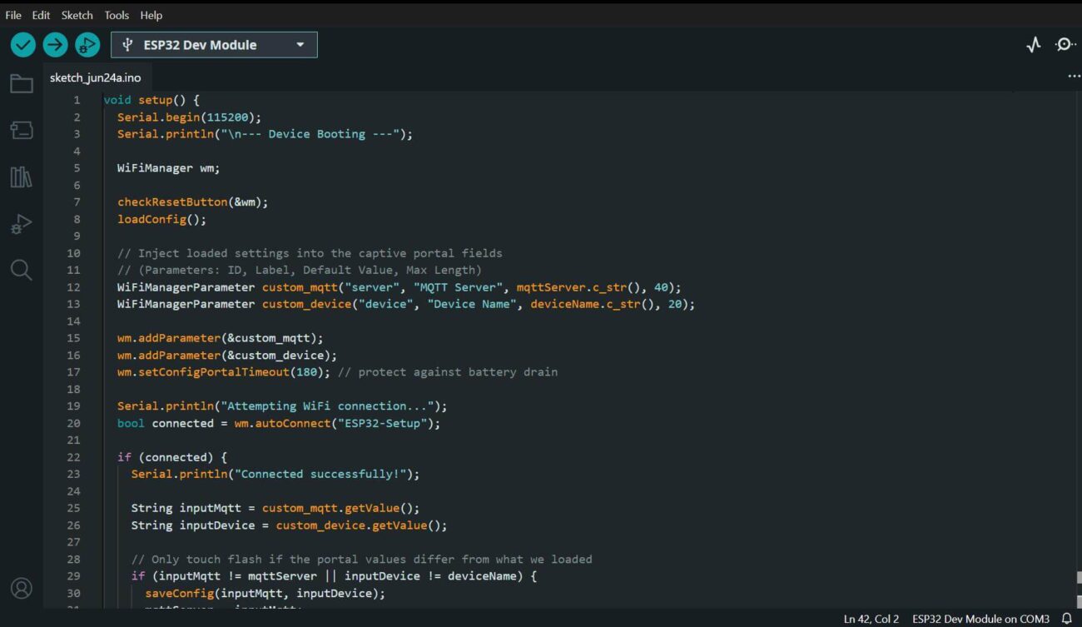Open Serial Plotter icon
The height and width of the screenshot is (627, 1082).
(1034, 45)
